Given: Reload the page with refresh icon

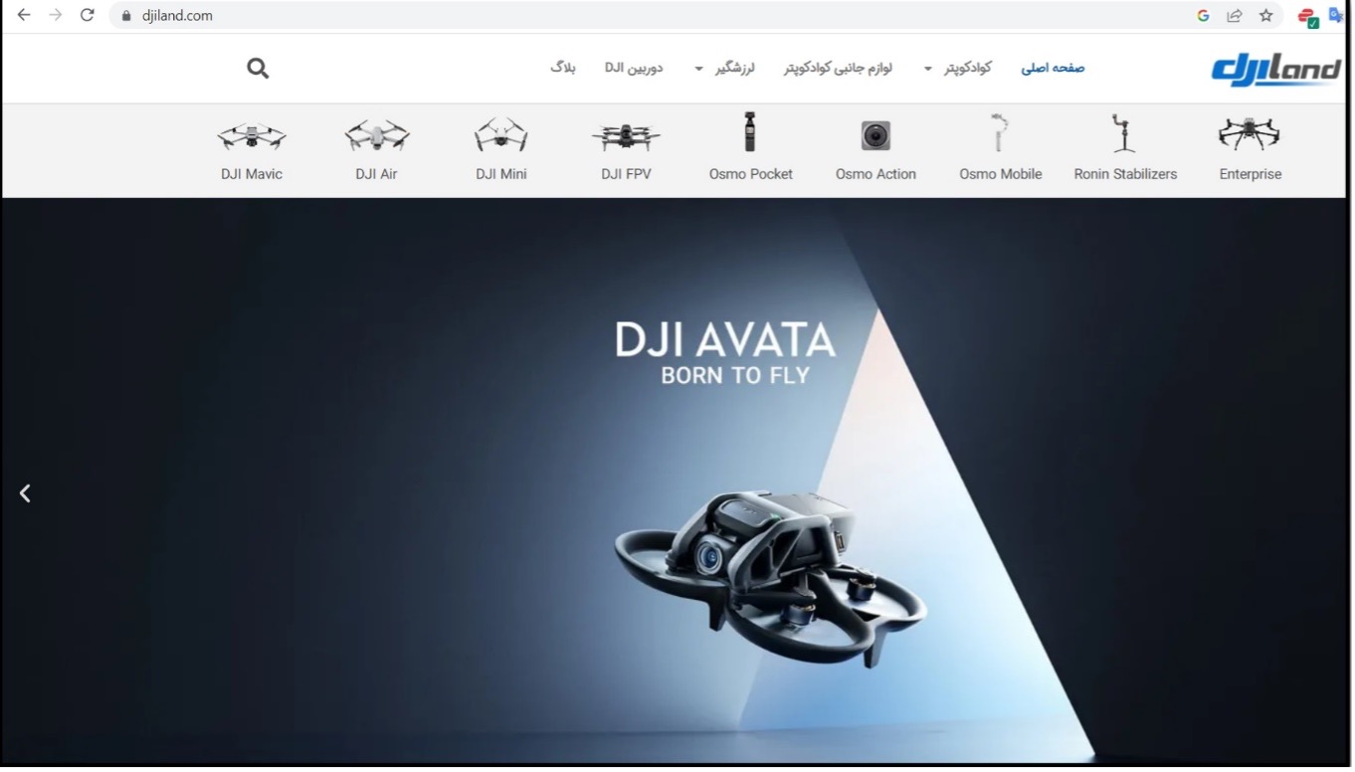Looking at the screenshot, I should click(x=88, y=15).
